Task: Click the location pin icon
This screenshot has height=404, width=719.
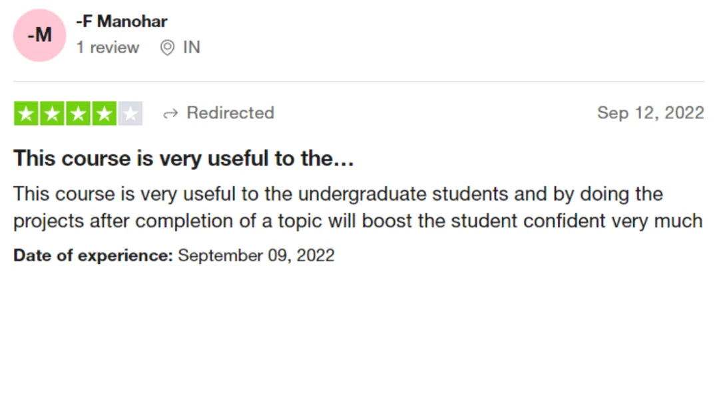Action: (167, 48)
